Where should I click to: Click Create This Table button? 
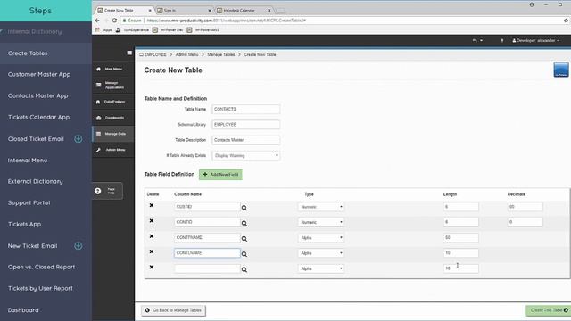(x=549, y=310)
